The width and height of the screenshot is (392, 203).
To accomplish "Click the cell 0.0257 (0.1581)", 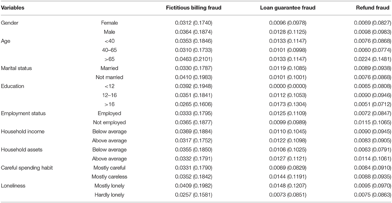I will point(193,194).
